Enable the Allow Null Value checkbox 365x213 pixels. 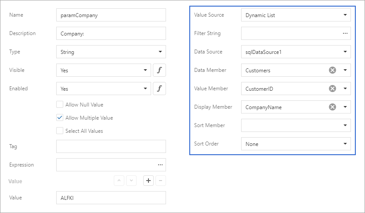[60, 105]
